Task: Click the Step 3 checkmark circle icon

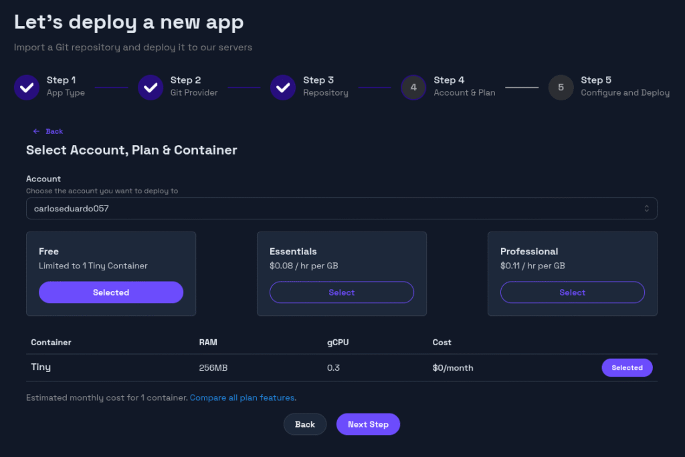Action: pos(283,87)
